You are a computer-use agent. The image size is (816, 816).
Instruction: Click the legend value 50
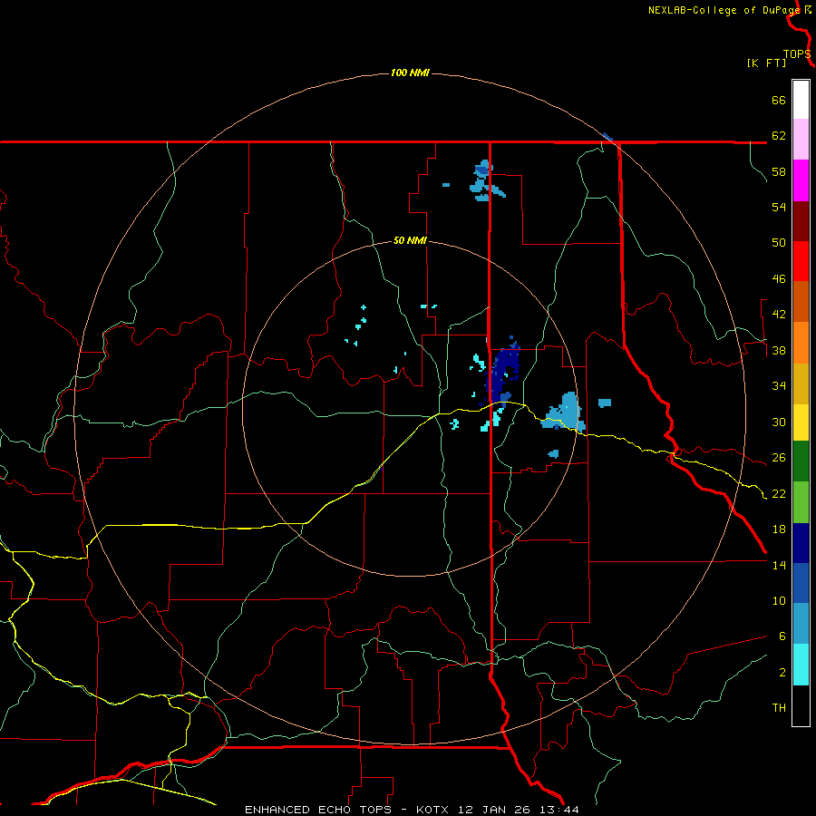point(779,243)
